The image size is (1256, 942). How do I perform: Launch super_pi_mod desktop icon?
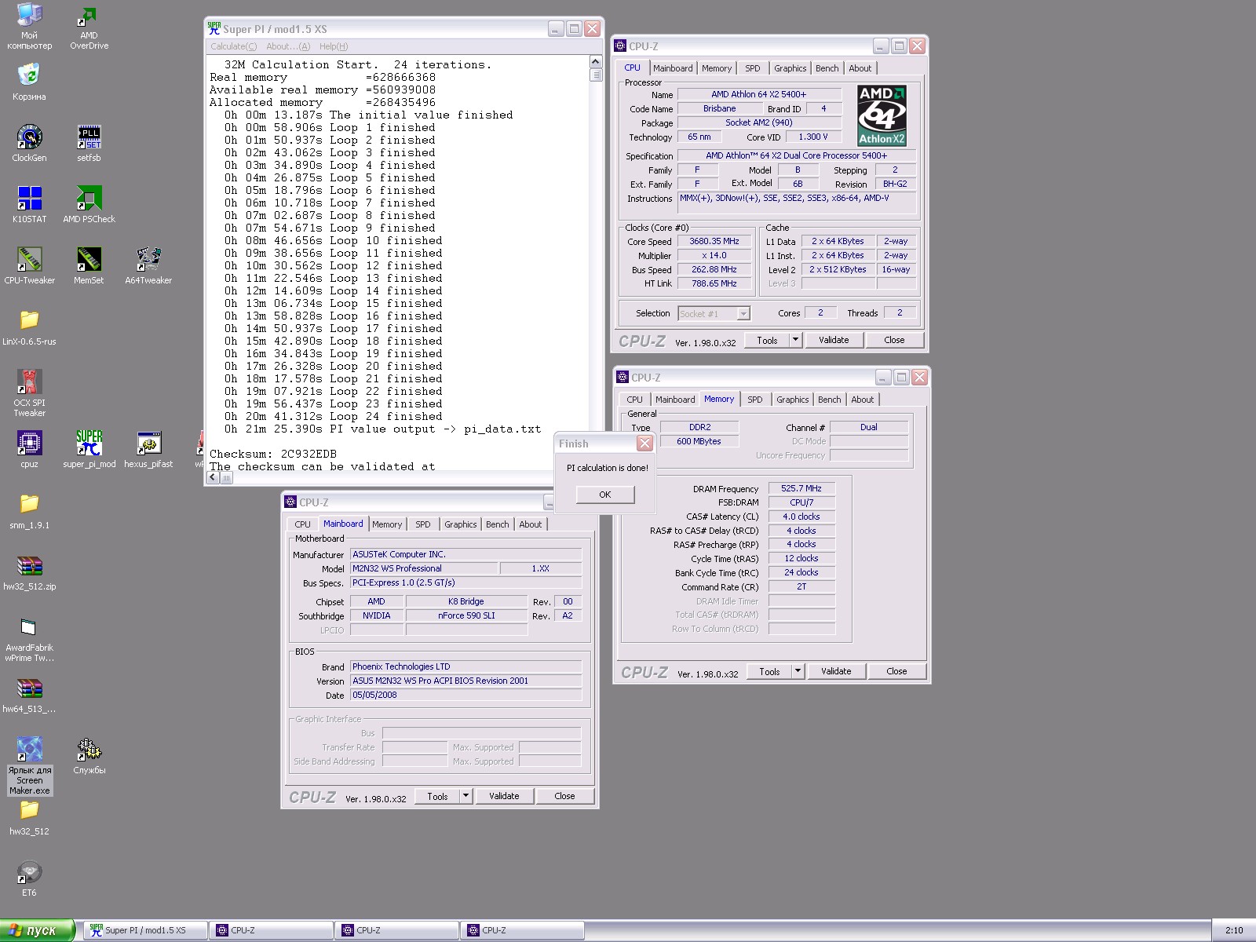[x=89, y=450]
